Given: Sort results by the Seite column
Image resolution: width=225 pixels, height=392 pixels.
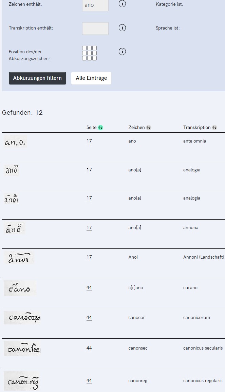Looking at the screenshot, I should pyautogui.click(x=100, y=128).
